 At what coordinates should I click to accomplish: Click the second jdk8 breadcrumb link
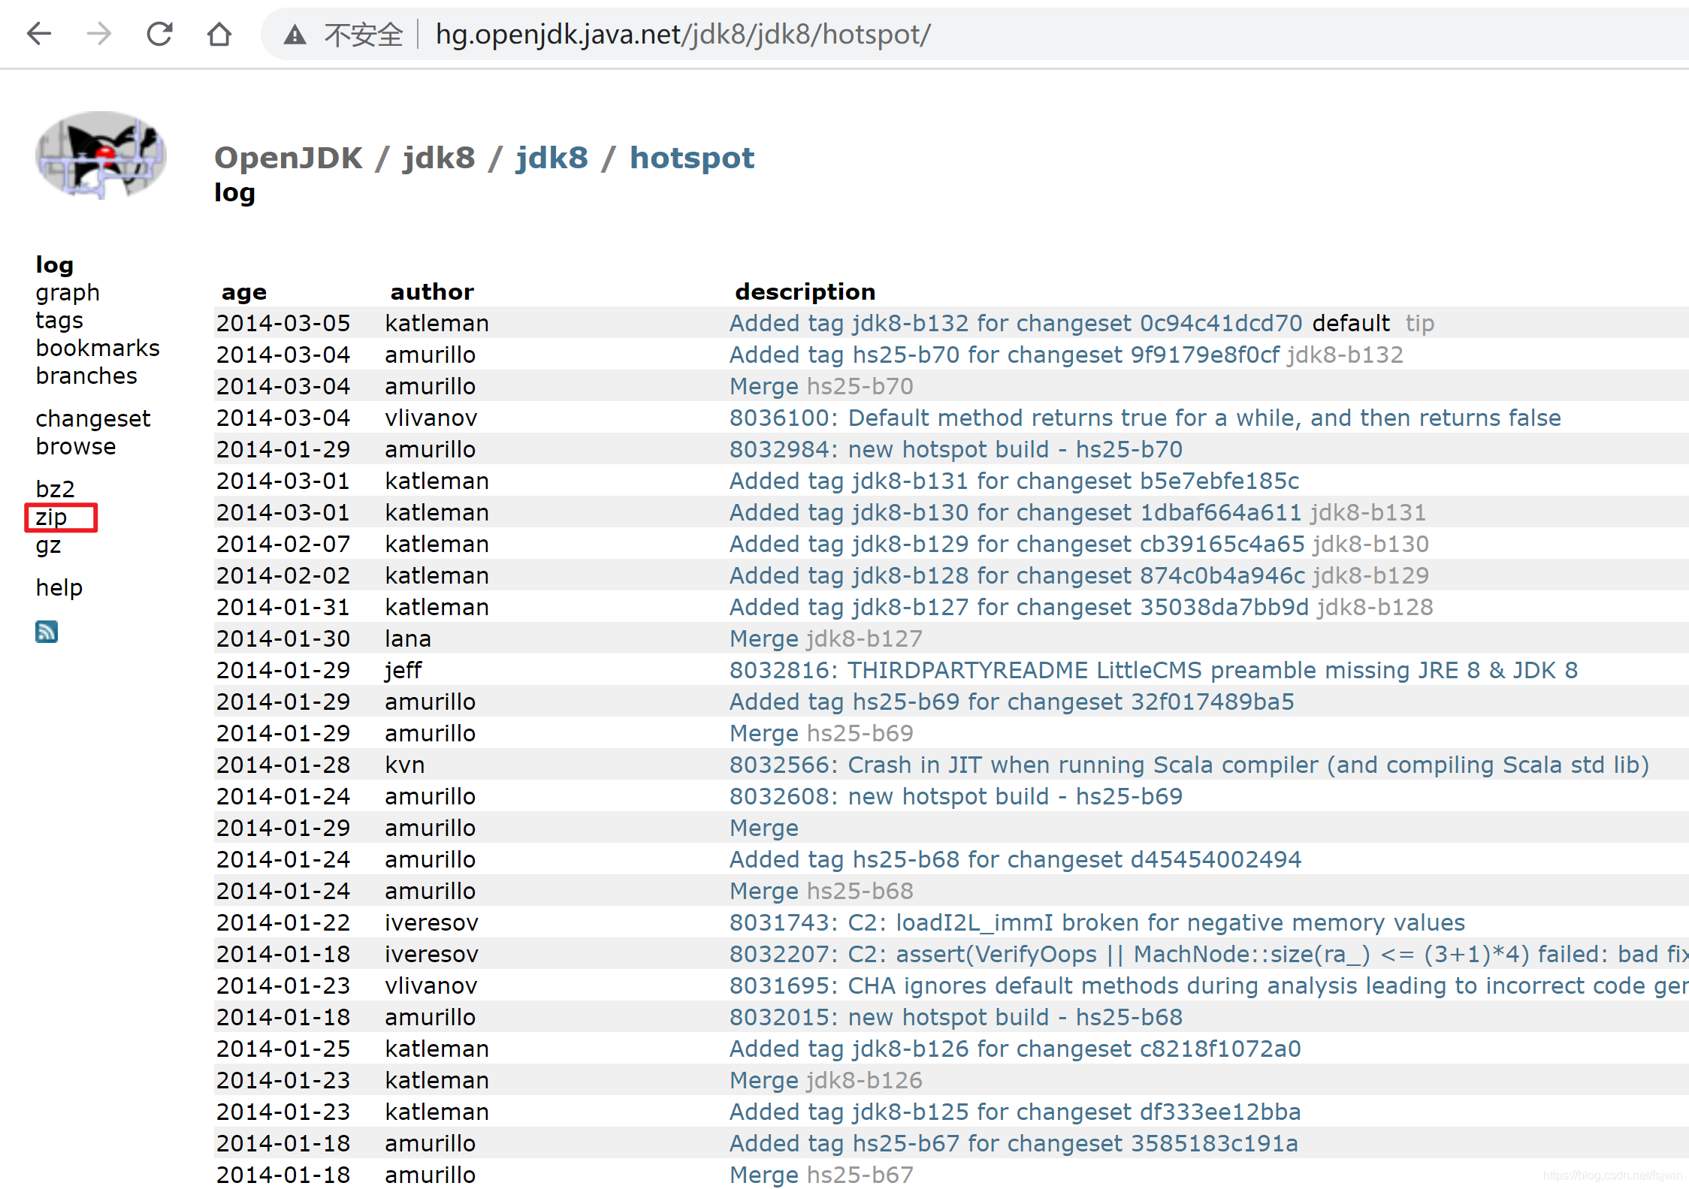click(551, 158)
